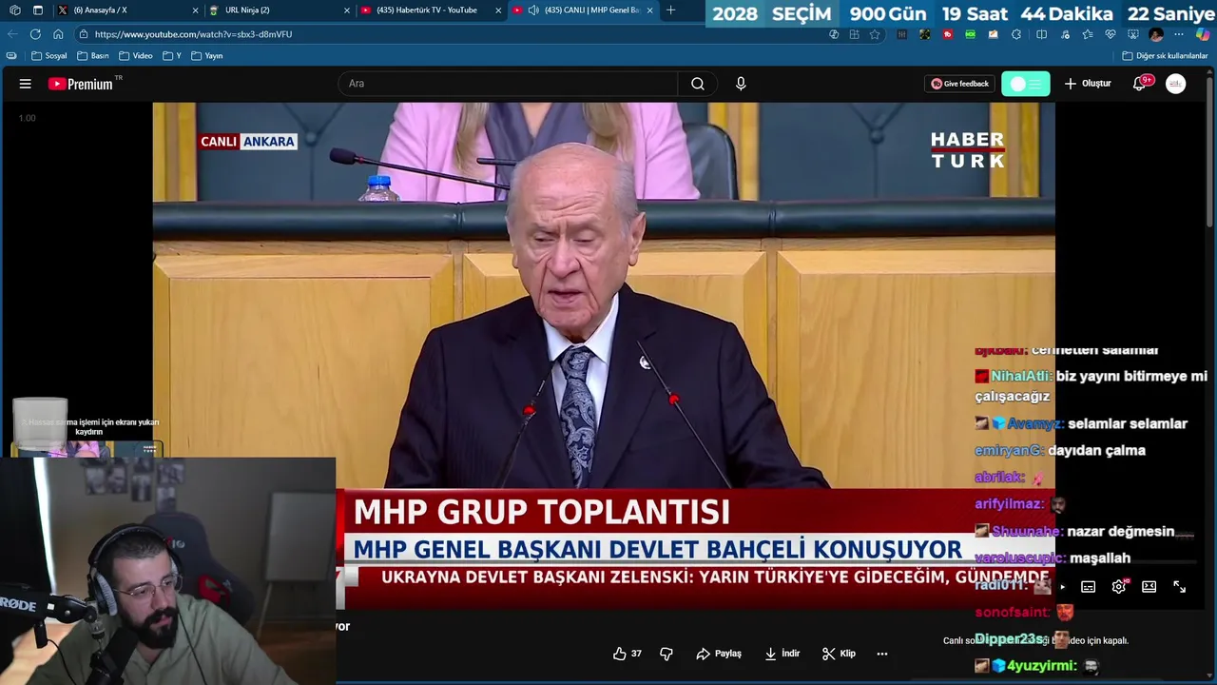Switch player to theater mode
This screenshot has width=1217, height=685.
1149,587
